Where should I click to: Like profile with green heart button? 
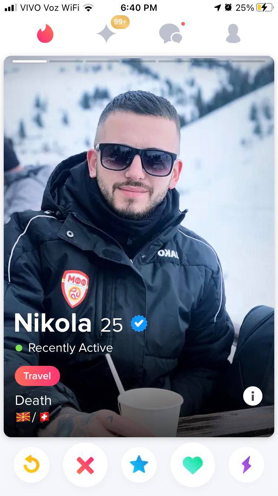point(193,465)
